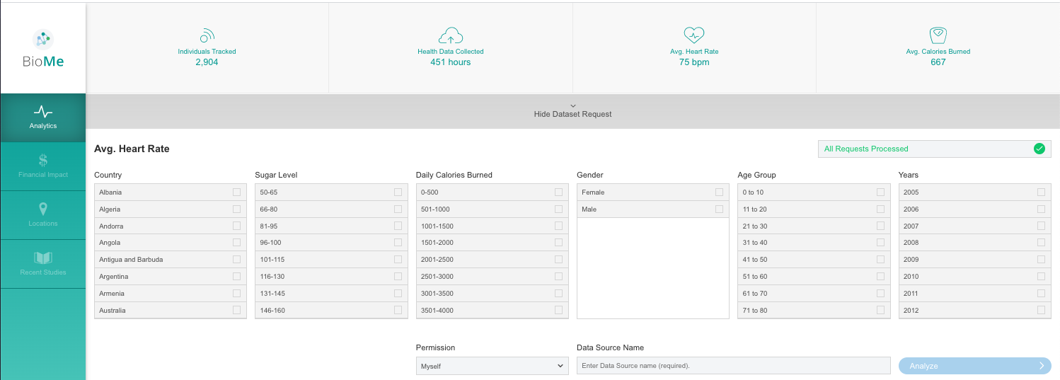Select the 96-100 sugar level row

331,242
